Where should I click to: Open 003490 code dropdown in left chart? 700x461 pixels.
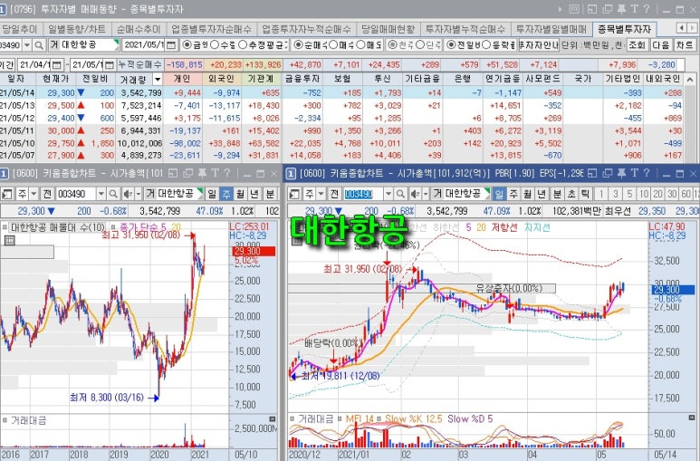[x=101, y=194]
